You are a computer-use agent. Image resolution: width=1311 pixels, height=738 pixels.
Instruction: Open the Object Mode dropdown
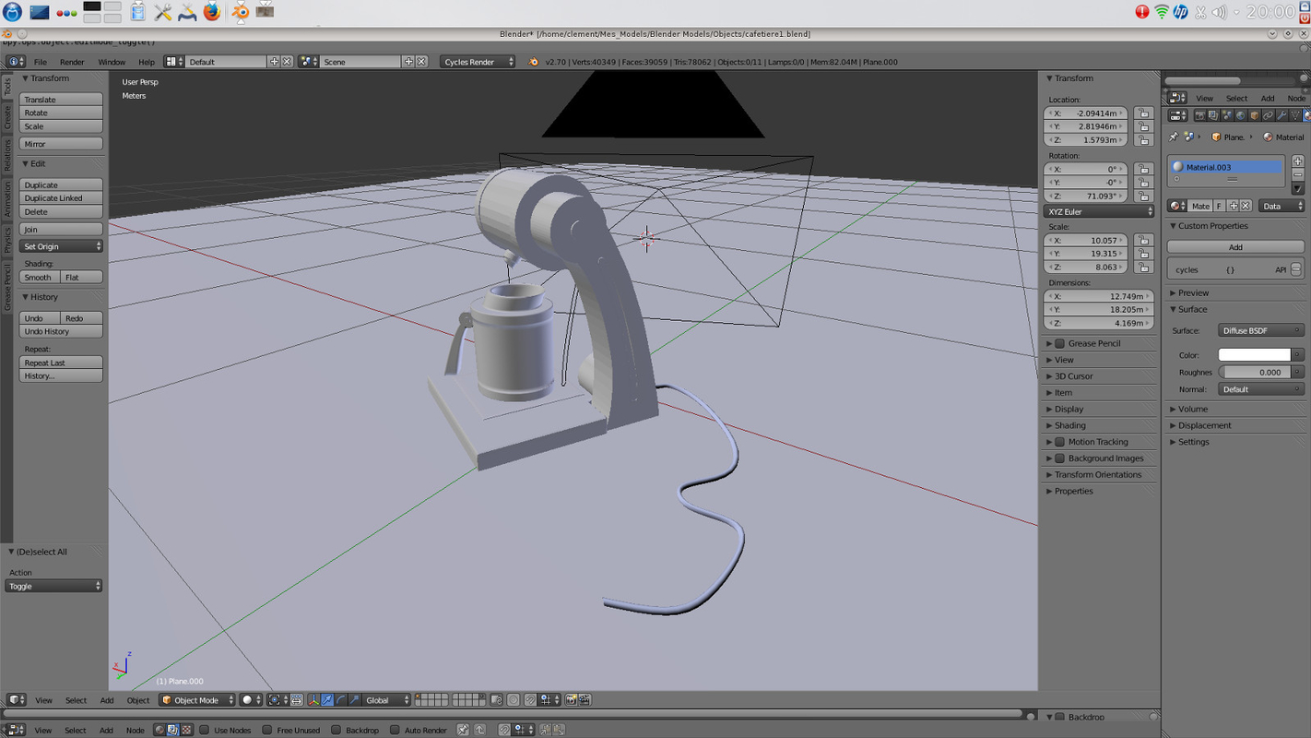pos(195,699)
